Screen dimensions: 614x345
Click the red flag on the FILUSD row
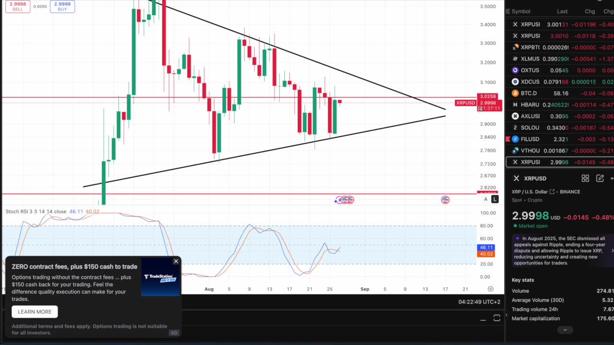[x=508, y=139]
